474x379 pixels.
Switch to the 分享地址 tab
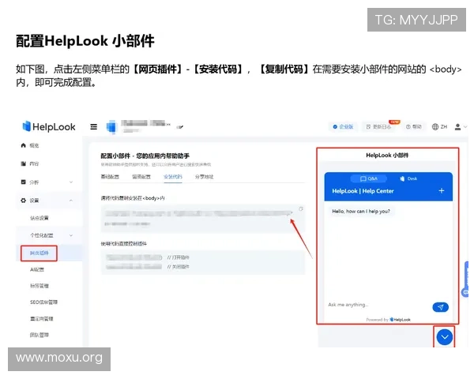[x=204, y=177]
